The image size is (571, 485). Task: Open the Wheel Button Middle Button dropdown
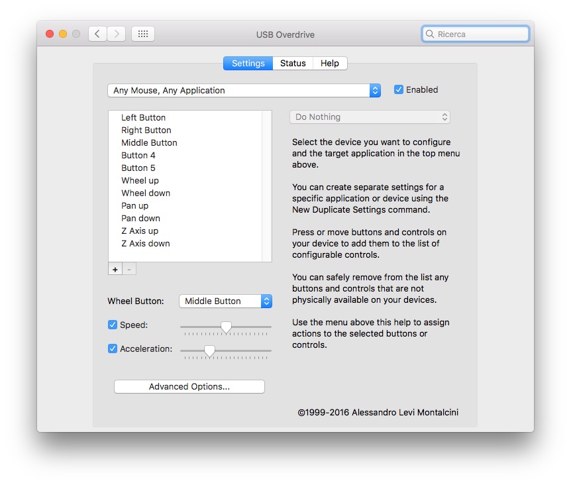[226, 301]
